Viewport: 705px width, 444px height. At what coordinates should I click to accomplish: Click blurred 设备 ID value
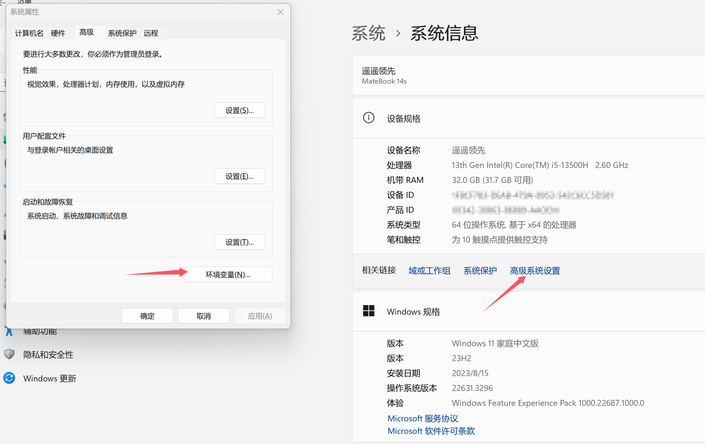tap(532, 195)
